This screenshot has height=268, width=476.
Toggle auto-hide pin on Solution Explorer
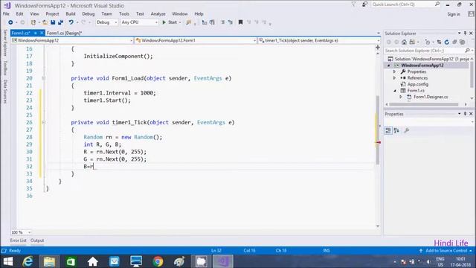click(x=465, y=33)
